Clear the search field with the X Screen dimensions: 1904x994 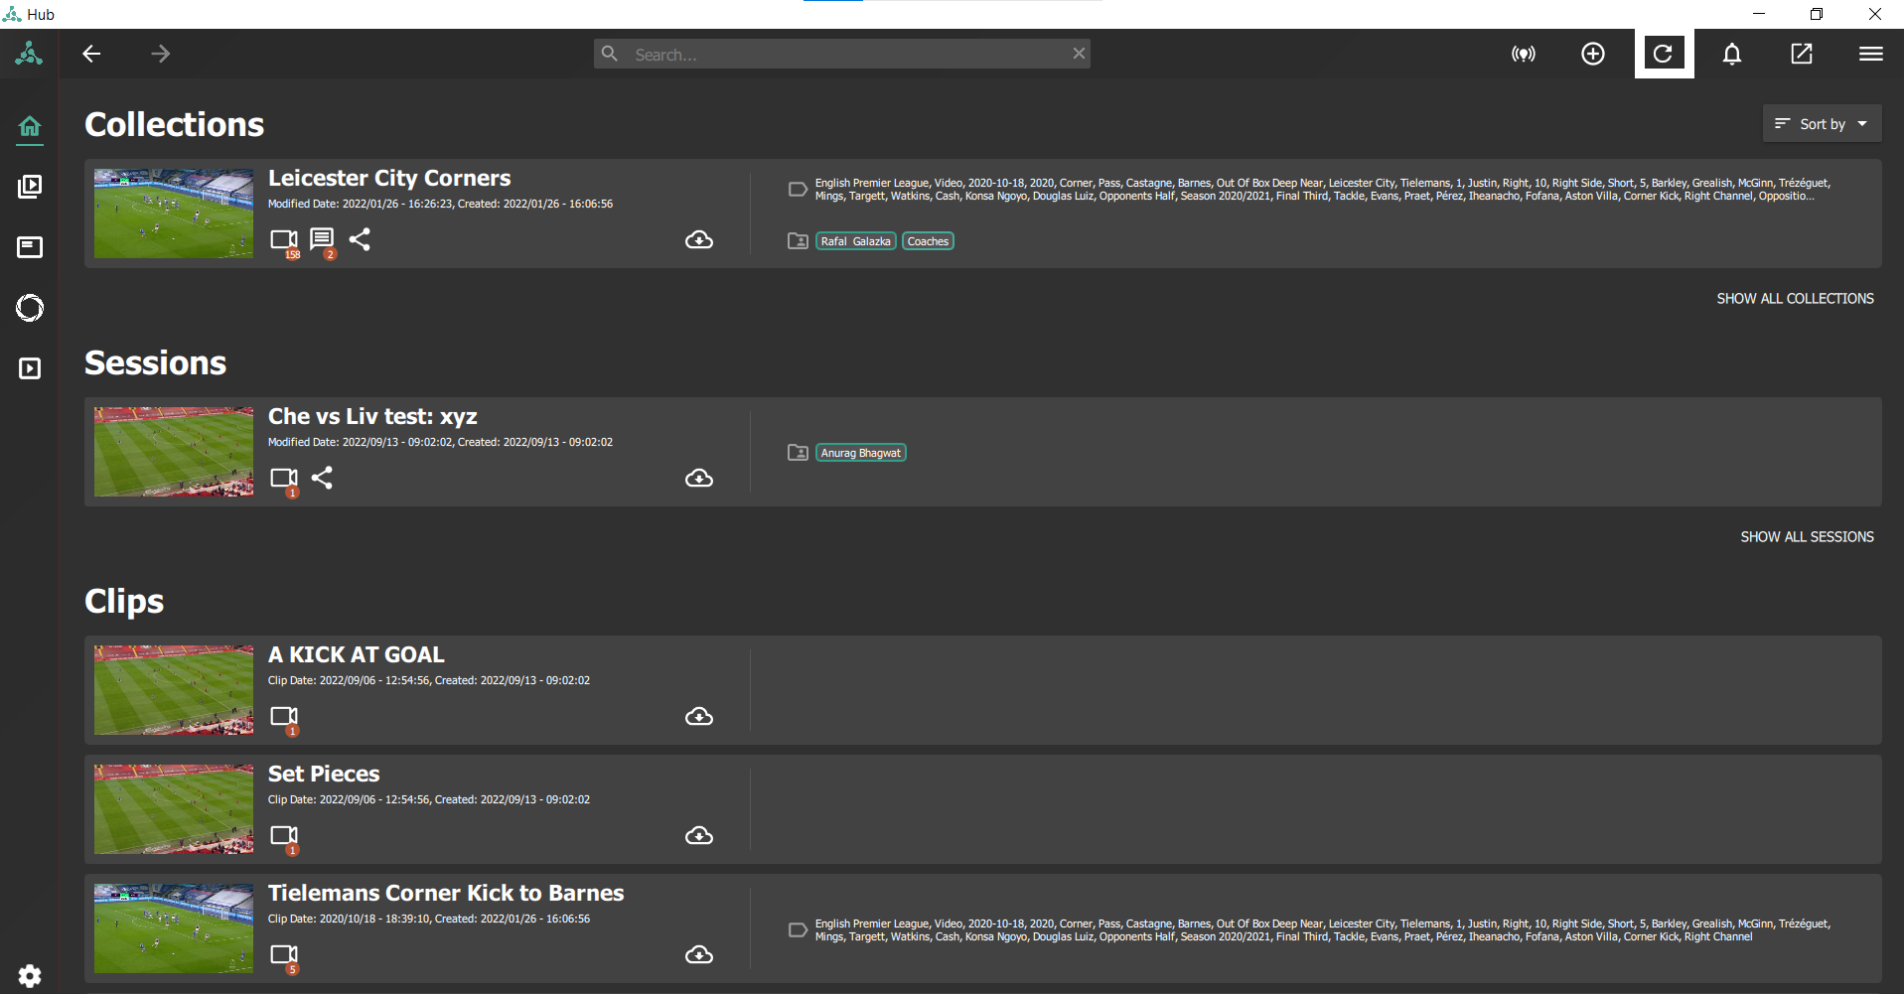(1079, 54)
